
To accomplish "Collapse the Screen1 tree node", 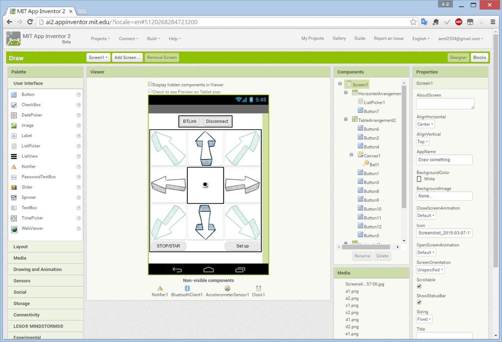I will [340, 84].
